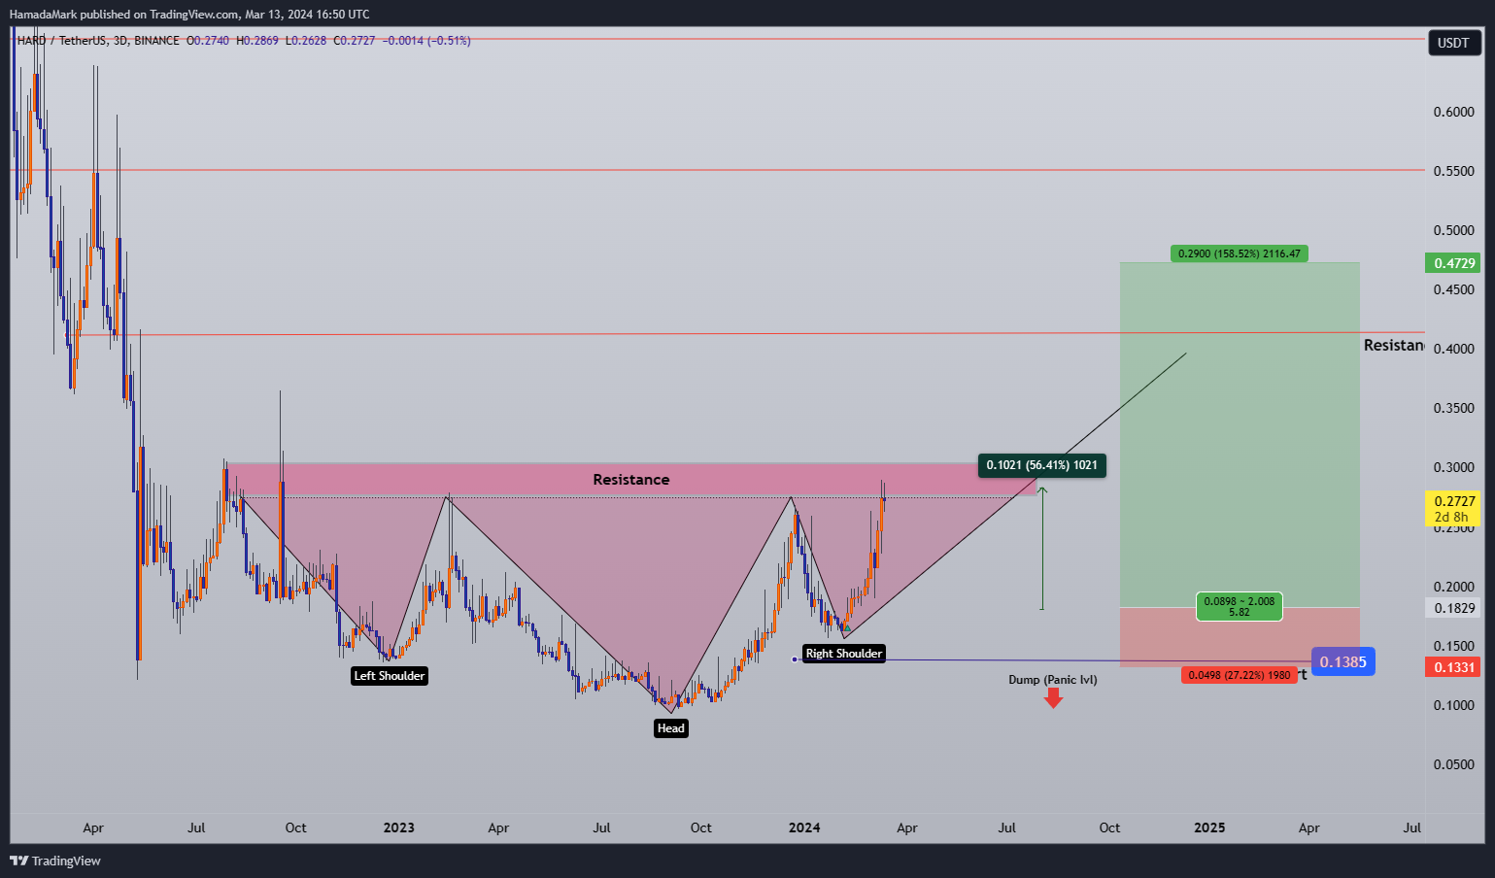Open the USDT currency button
The image size is (1495, 878).
[x=1454, y=43]
